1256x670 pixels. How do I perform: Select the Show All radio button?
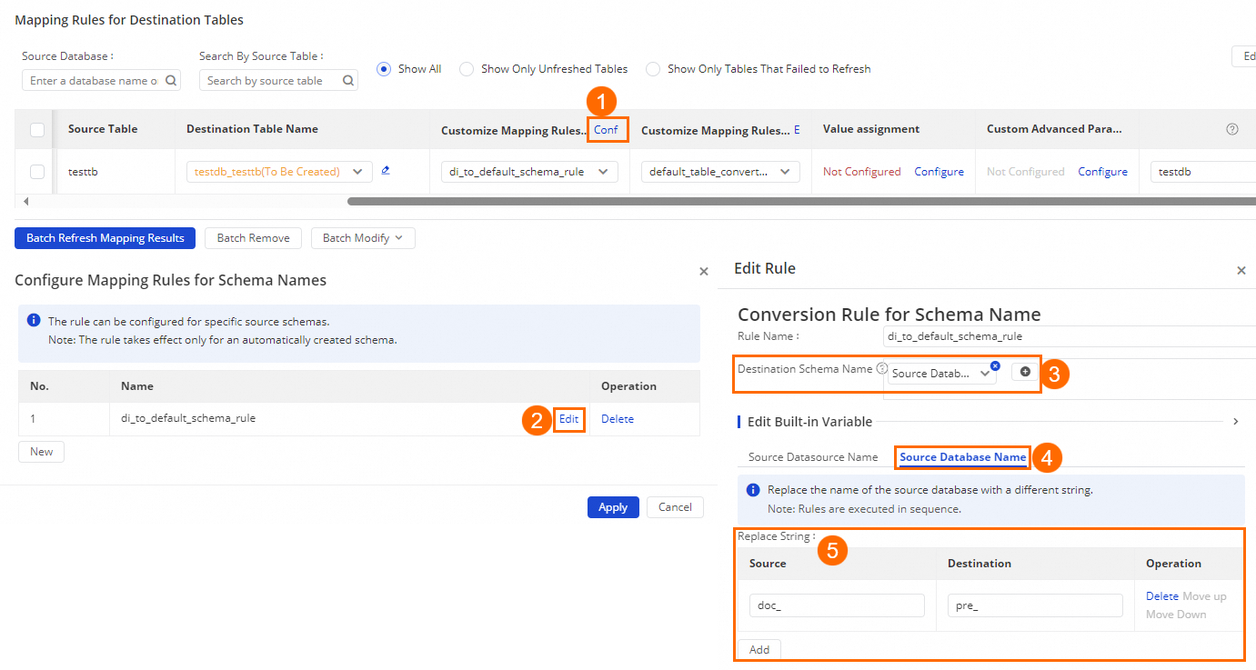[x=384, y=69]
